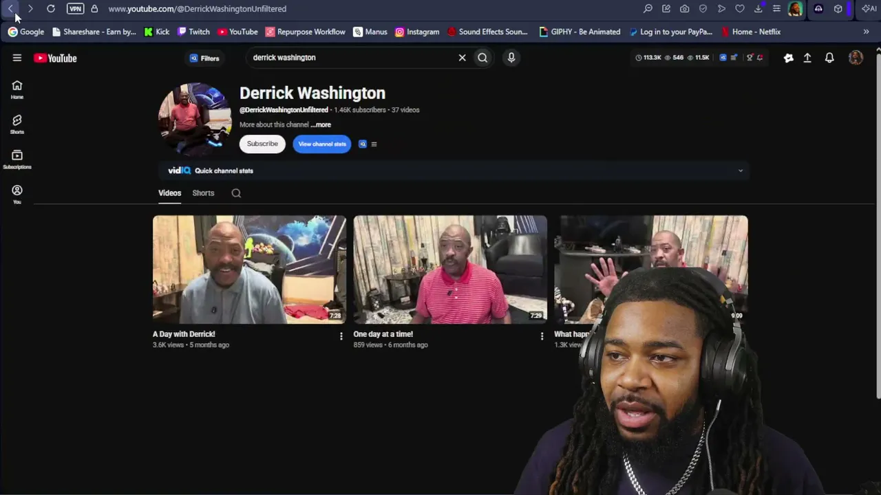This screenshot has width=881, height=495.
Task: Open the headphones extension icon
Action: click(818, 9)
